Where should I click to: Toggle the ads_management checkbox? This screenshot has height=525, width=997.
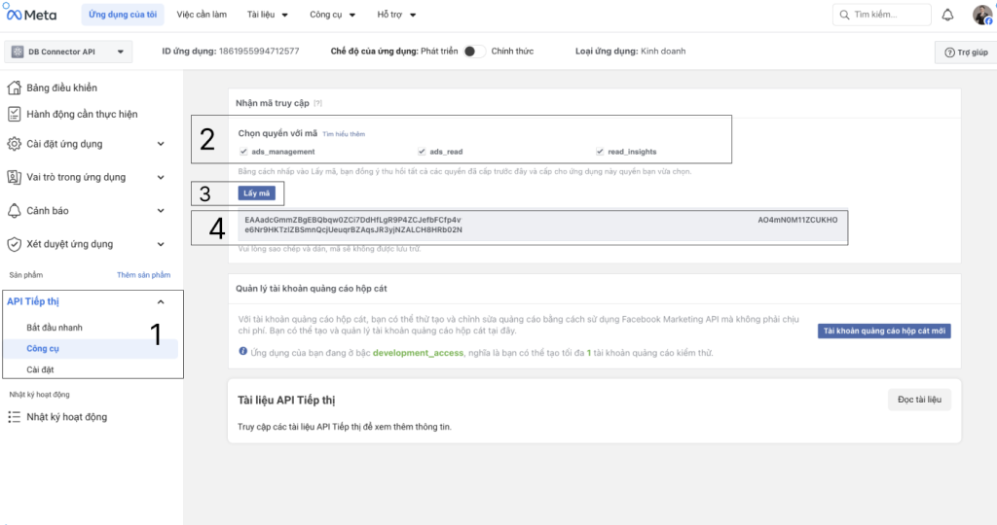pyautogui.click(x=243, y=152)
